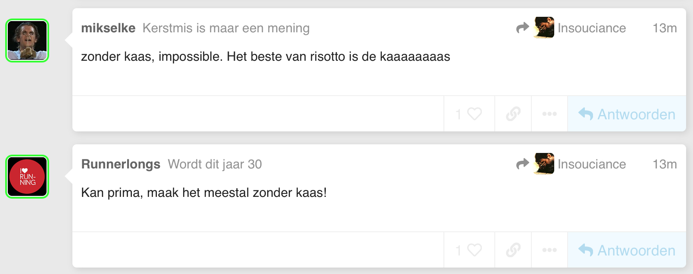Like Runnerlongs' comment with the heart icon
Viewport: 693px width, 274px height.
[469, 250]
